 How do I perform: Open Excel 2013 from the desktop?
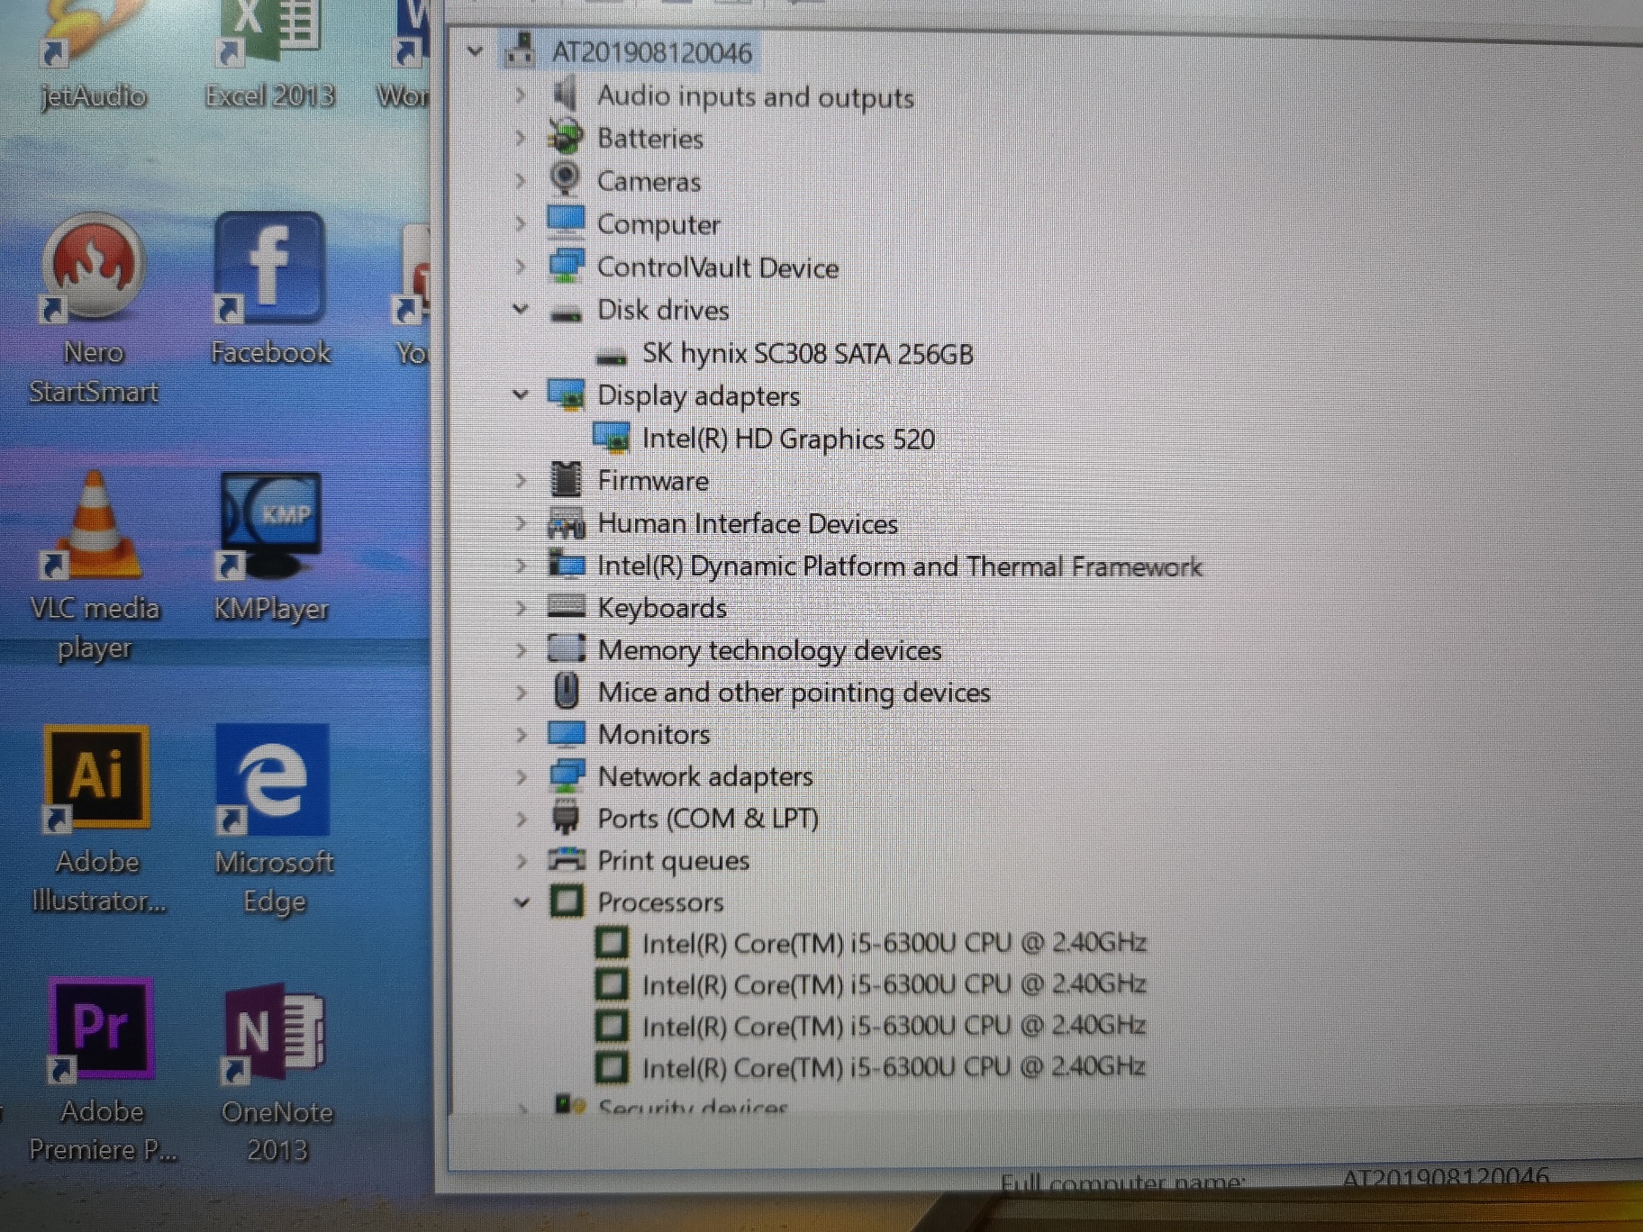[269, 27]
